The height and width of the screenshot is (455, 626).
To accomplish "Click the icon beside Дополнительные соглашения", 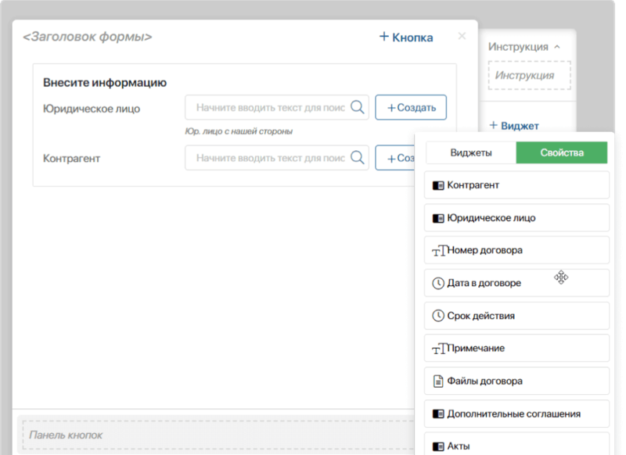I will coord(438,414).
